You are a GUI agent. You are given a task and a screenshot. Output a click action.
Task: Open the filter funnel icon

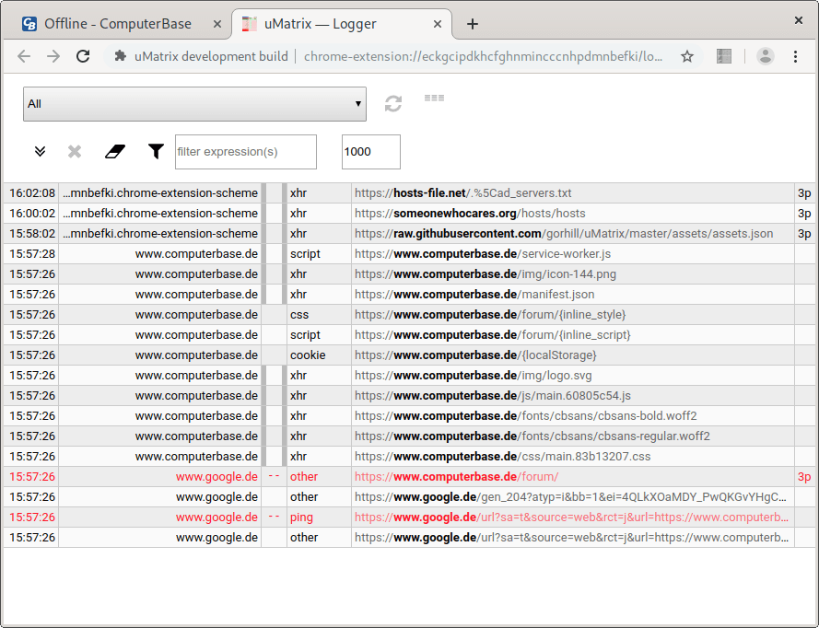pos(154,150)
